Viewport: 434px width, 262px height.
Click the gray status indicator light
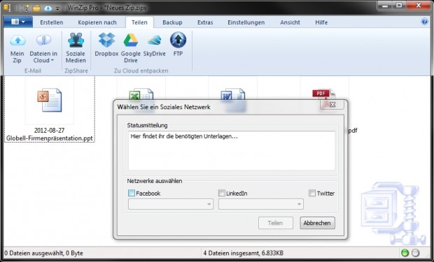pyautogui.click(x=416, y=253)
